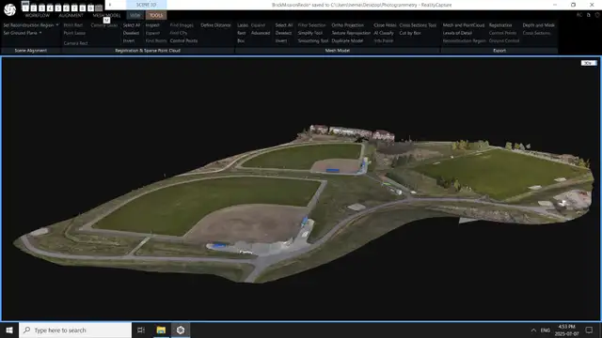Open the Cross Sections Tool
Viewport: 602px width, 338px height.
418,25
